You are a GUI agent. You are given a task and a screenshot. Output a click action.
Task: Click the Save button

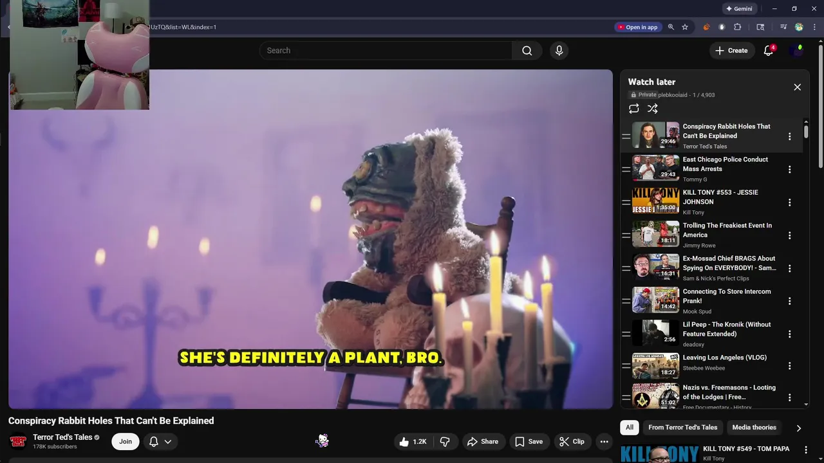529,442
